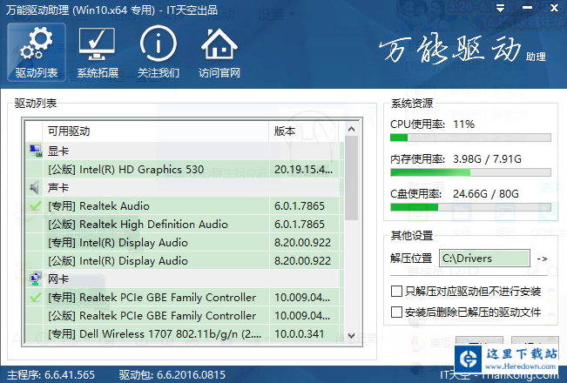Select the Dell Wireless 1707 802.11b/g/n row
Screen dimensions: 567x383
(185, 334)
